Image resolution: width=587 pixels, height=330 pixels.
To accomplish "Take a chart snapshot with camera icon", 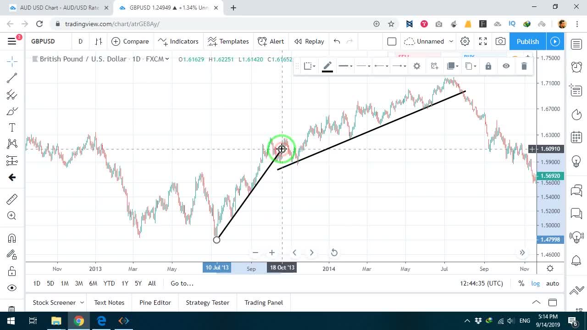I will click(500, 41).
